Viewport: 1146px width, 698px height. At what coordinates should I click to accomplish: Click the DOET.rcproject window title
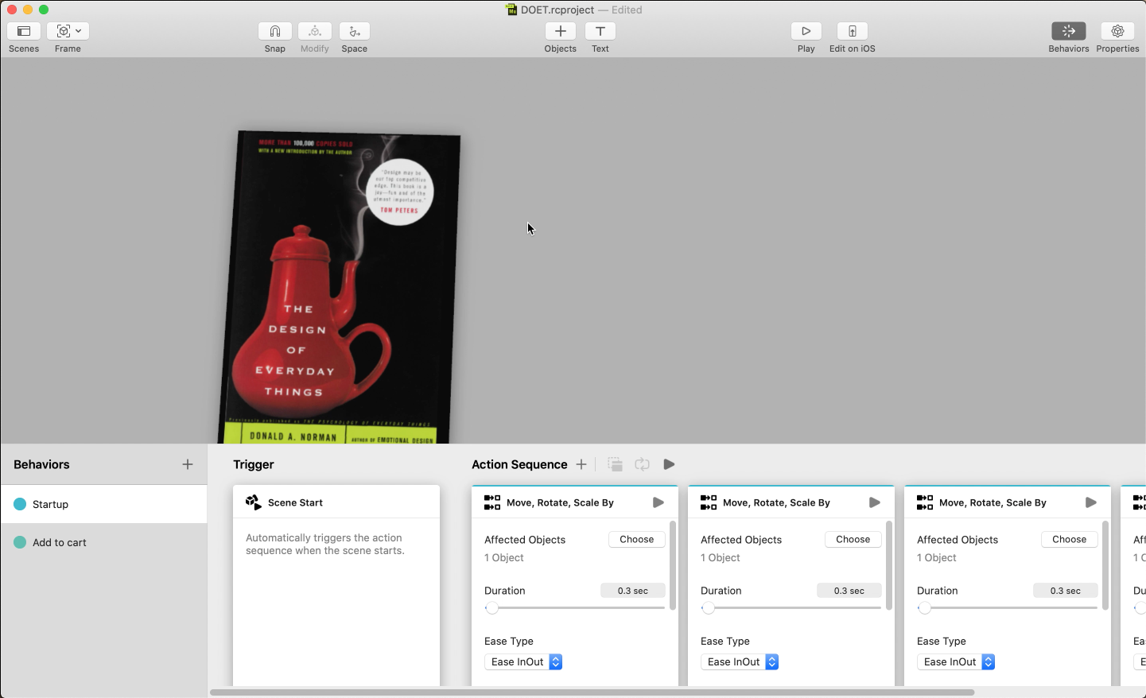557,10
